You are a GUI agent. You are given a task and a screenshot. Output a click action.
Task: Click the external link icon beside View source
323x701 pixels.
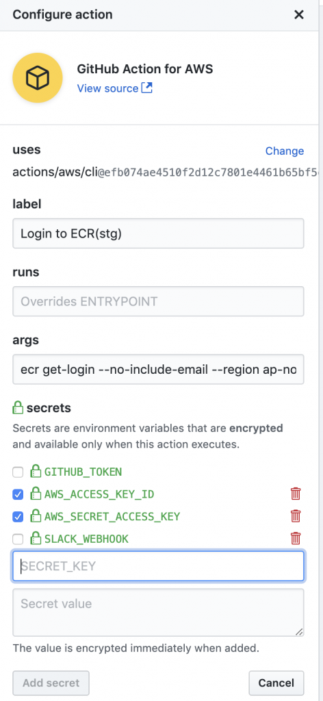147,88
